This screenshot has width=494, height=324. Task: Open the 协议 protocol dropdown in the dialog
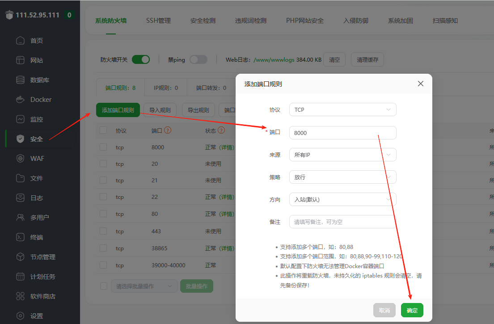[342, 109]
